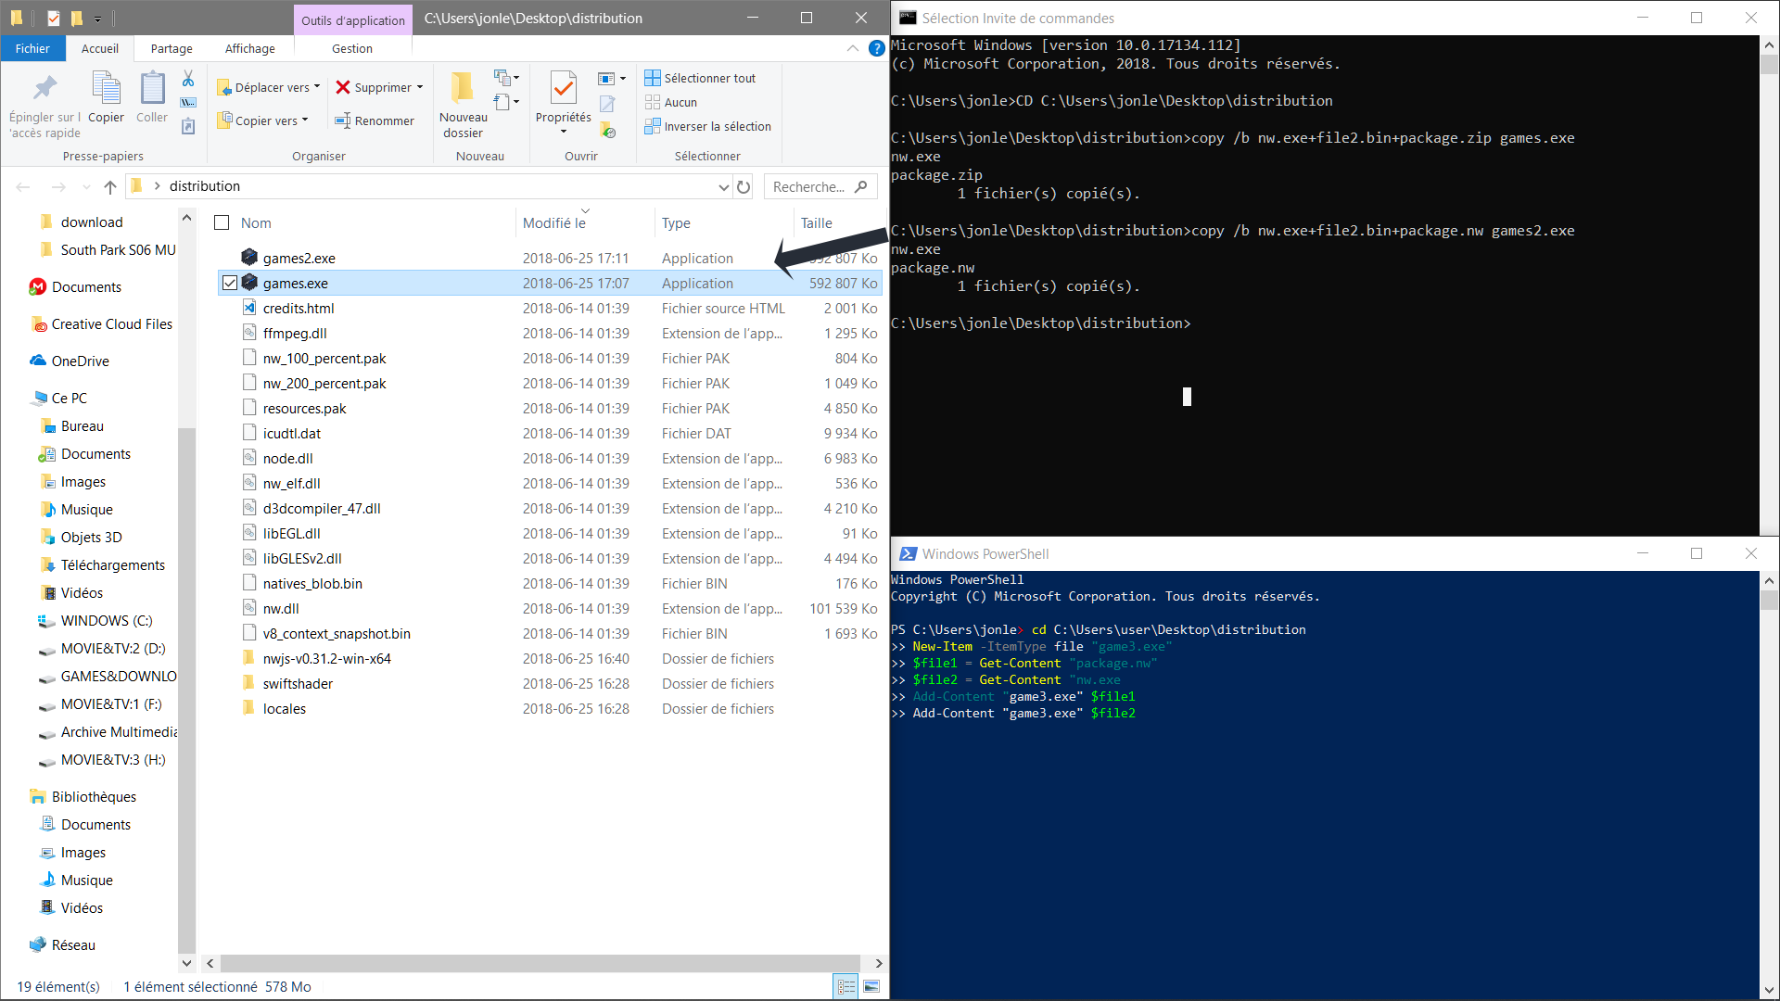Uncheck the games.exe selection checkbox
1780x1001 pixels.
tap(230, 283)
